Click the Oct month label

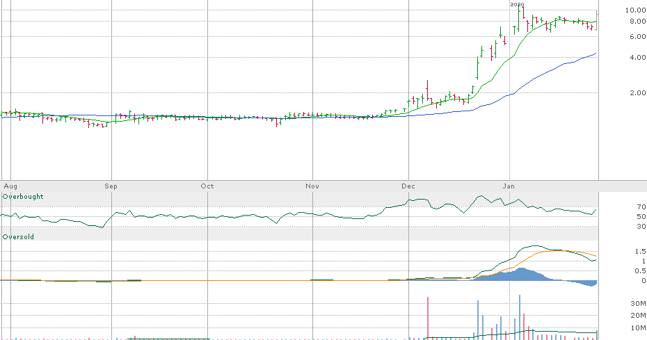(x=207, y=186)
